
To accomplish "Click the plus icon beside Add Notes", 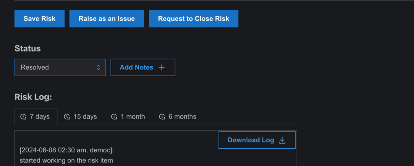I will point(162,68).
